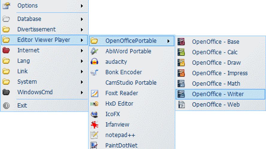Click the Exit power icon
This screenshot has height=149, width=266.
tap(6, 105)
